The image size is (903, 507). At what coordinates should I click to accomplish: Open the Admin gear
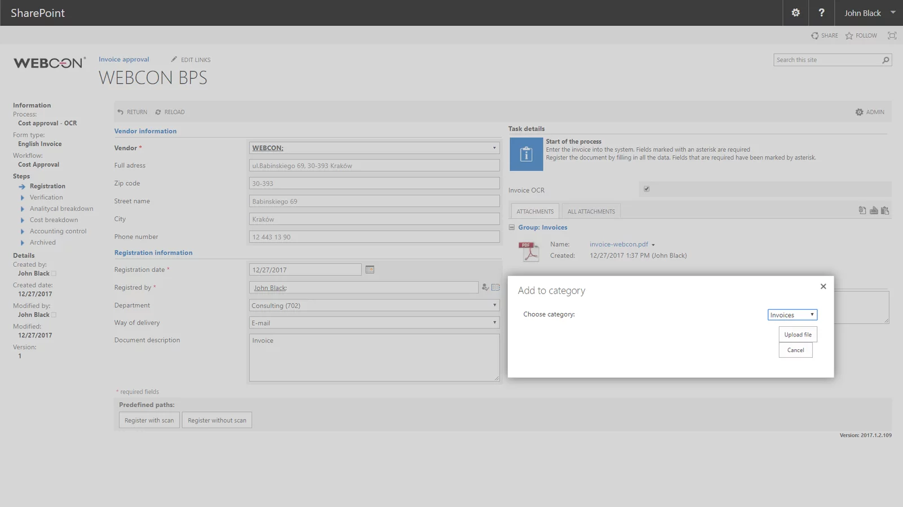coord(859,112)
